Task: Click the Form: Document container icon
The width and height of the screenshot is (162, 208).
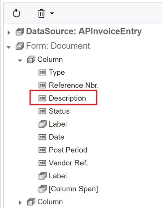Action: tap(20, 46)
